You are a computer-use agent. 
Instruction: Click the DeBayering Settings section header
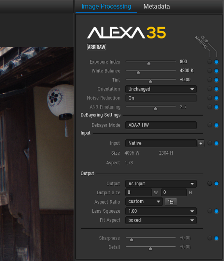pos(101,115)
